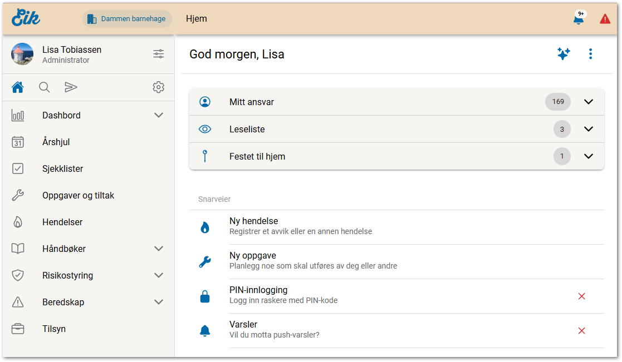Expand the Leseliste section
This screenshot has width=622, height=362.
point(589,129)
